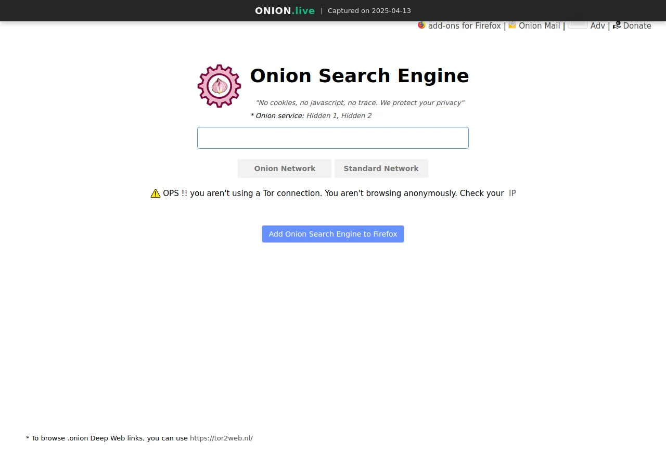Open the add-ons for Firefox link
Screen dimensions: 666x468
point(464,26)
